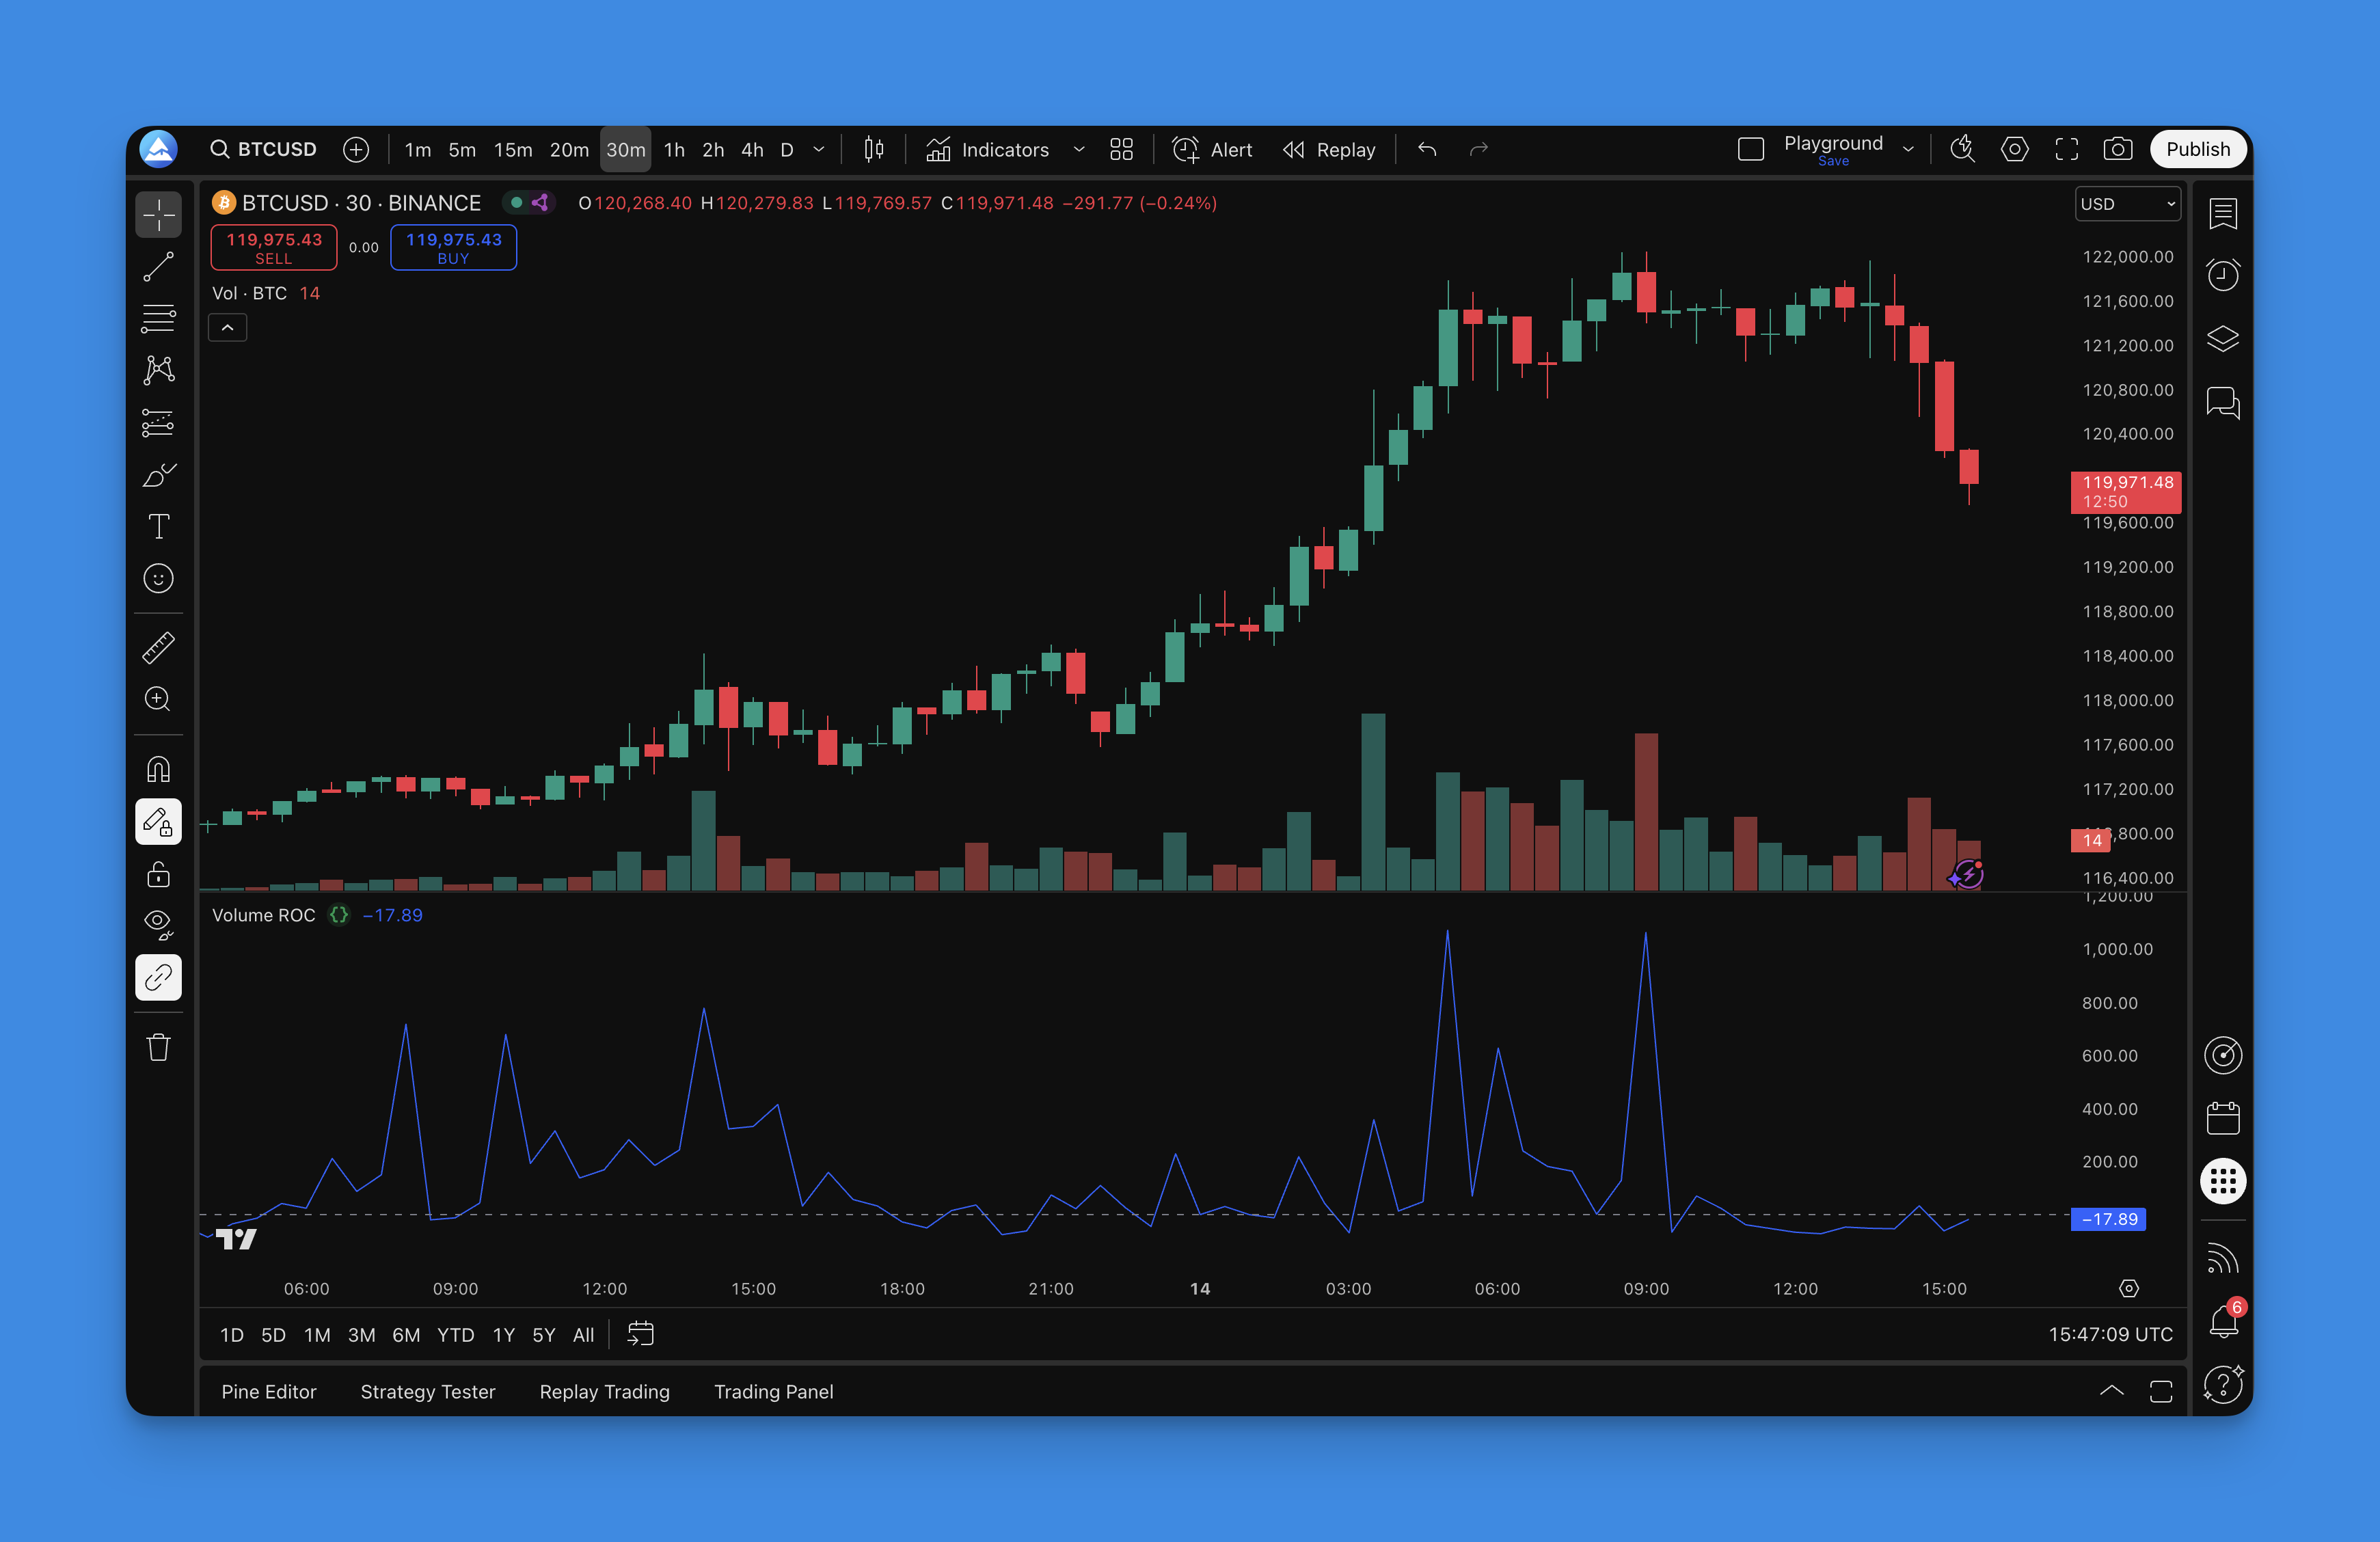Open the forecasting and measurement tools
Screen dimensions: 2380x1542
pyautogui.click(x=158, y=423)
